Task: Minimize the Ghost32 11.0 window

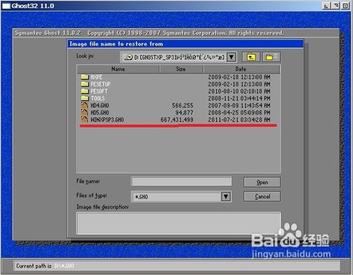Action: [x=326, y=6]
